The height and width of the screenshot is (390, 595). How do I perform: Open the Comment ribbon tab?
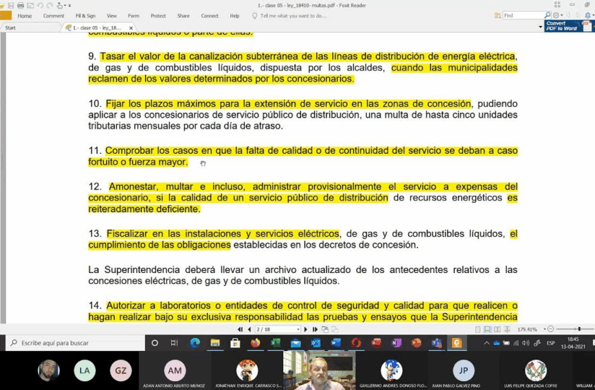pyautogui.click(x=53, y=16)
